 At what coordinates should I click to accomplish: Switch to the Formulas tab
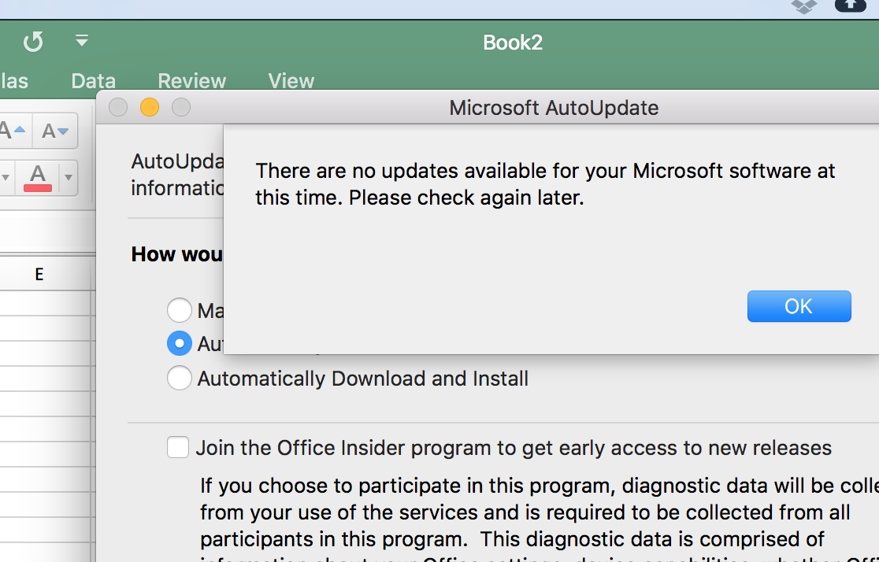point(14,81)
